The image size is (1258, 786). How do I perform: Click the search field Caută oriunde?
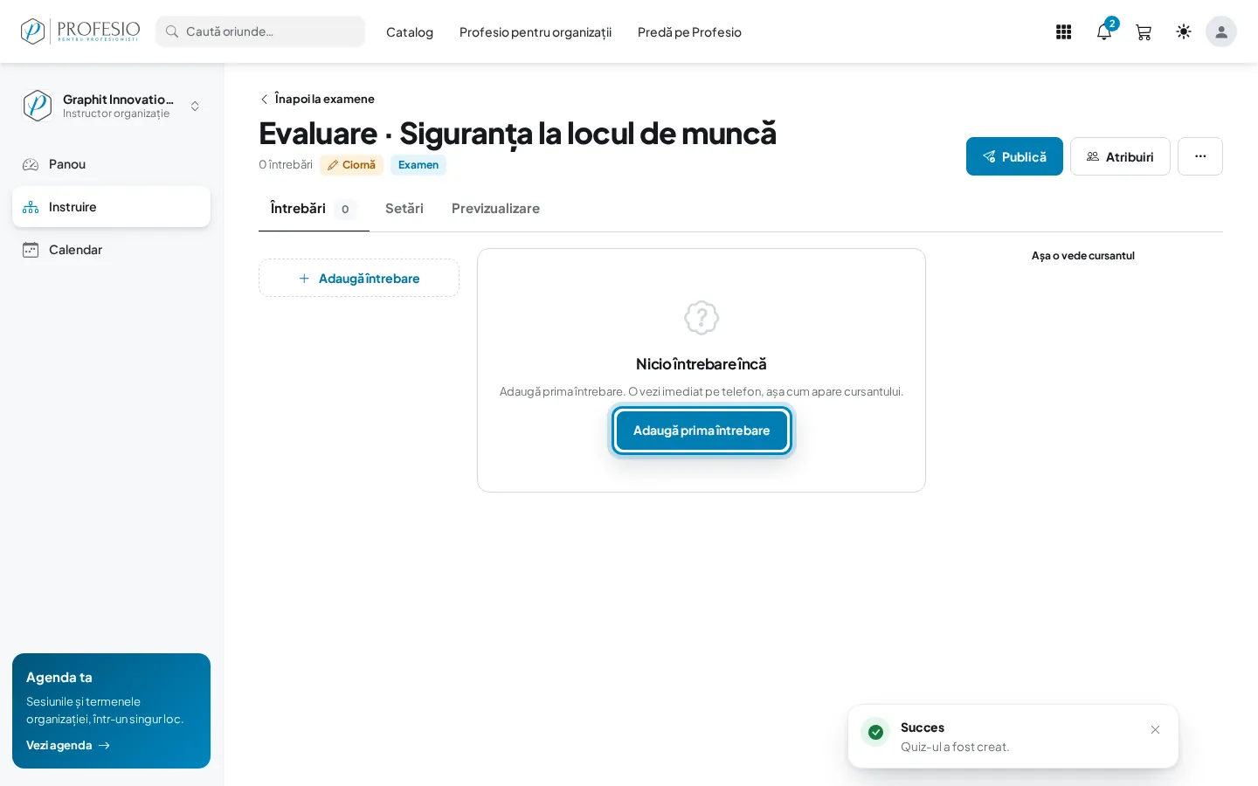260,31
